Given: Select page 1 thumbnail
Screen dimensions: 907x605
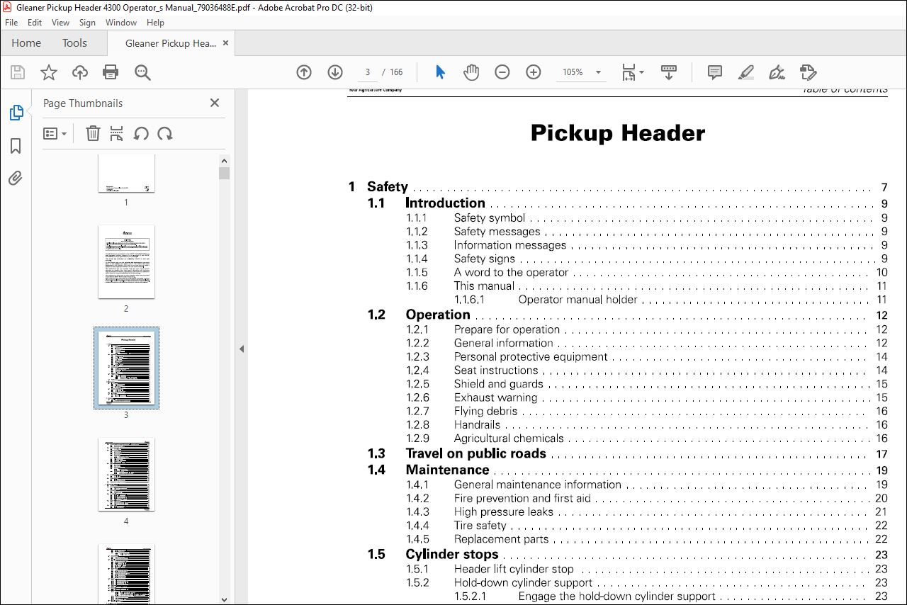Looking at the screenshot, I should (x=126, y=173).
